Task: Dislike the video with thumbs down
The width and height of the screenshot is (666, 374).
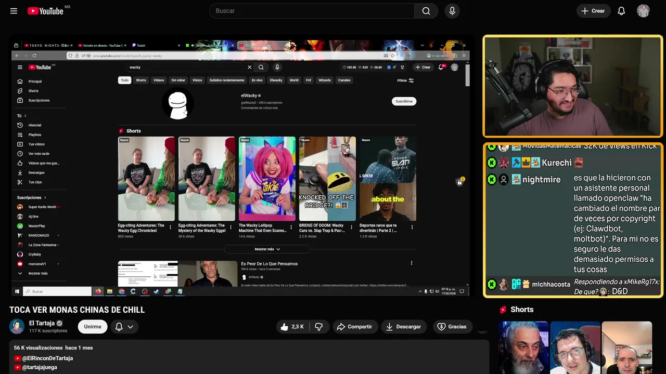Action: tap(319, 327)
